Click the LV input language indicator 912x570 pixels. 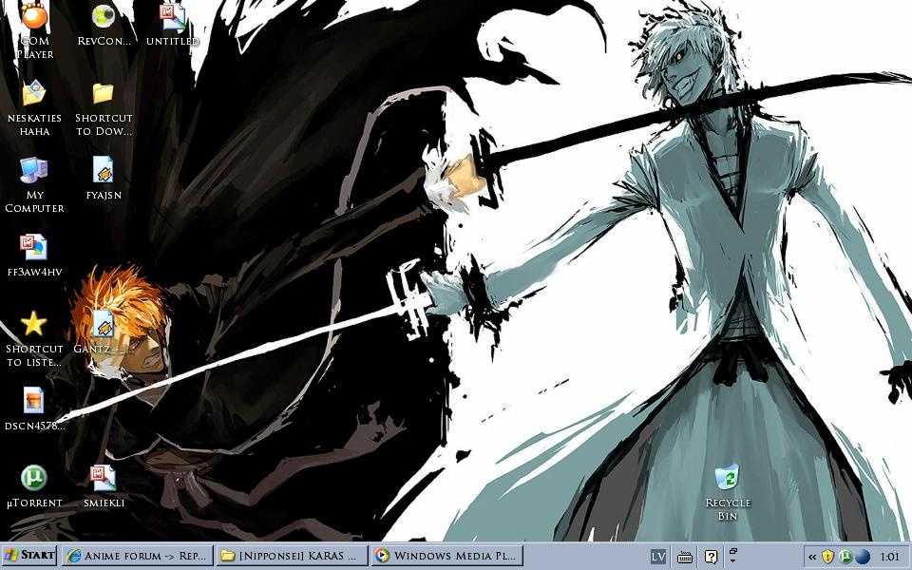[x=657, y=557]
